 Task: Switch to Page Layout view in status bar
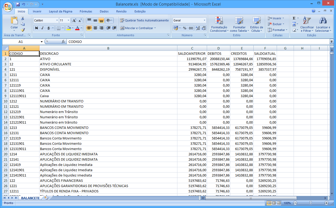pos(274,203)
